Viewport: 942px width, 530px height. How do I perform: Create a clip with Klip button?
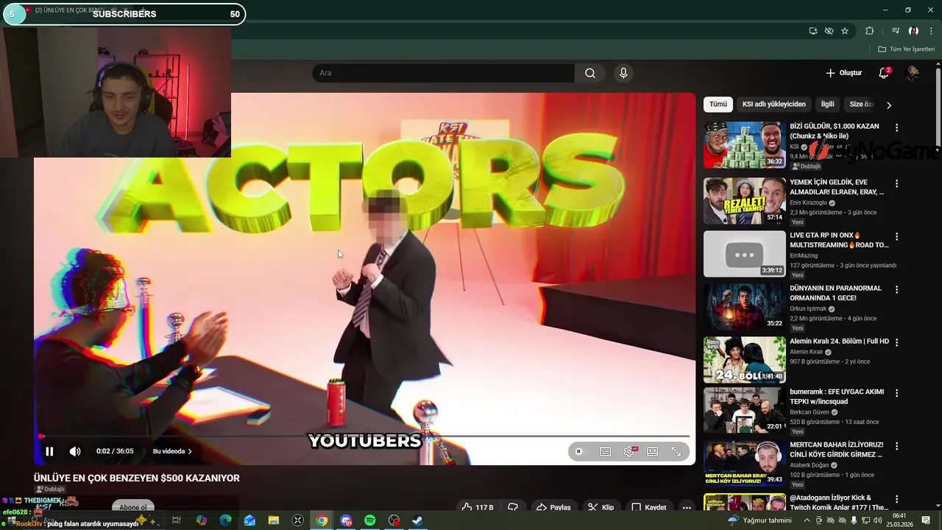[601, 507]
